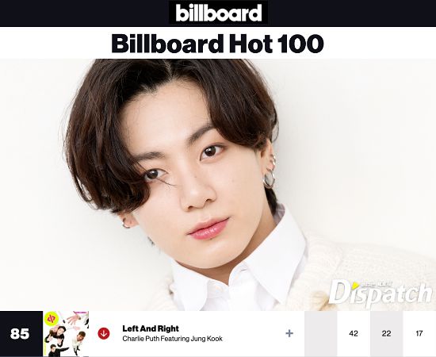The image size is (436, 357).
Task: Click the red downward trend arrow icon
Action: pos(104,333)
